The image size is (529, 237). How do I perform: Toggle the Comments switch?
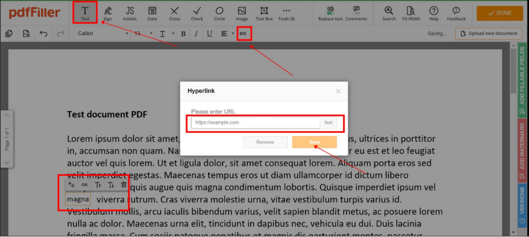[356, 13]
